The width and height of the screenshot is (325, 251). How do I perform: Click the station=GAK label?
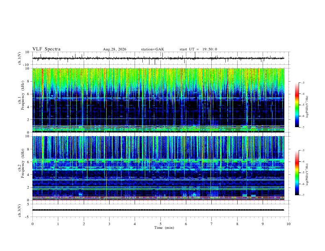click(x=153, y=49)
